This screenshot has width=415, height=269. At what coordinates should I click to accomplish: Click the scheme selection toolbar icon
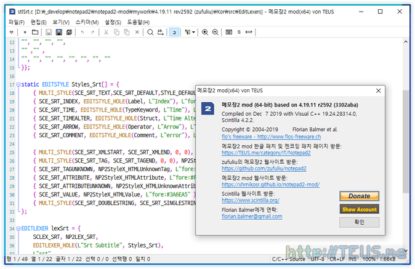(x=229, y=32)
